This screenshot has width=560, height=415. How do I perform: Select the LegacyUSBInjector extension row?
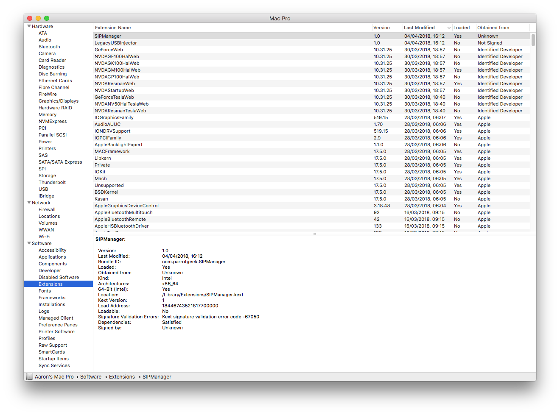(x=311, y=43)
